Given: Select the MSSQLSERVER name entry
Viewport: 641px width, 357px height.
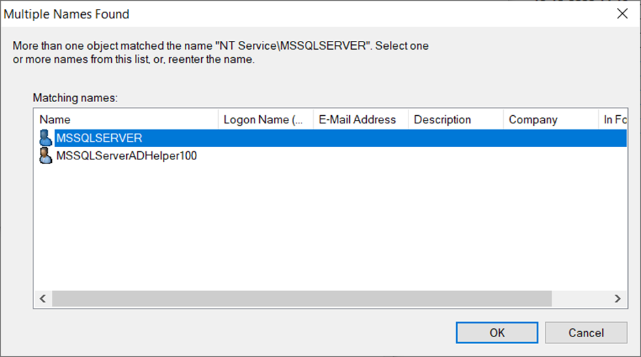Looking at the screenshot, I should click(99, 138).
